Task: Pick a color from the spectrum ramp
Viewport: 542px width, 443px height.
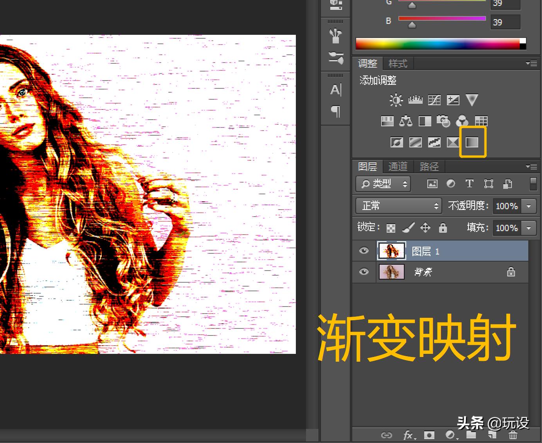Action: click(438, 43)
